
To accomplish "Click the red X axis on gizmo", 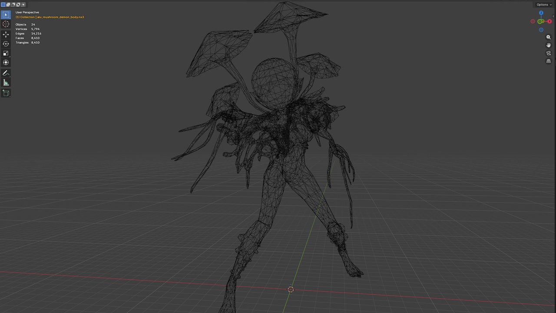I will 549,21.
